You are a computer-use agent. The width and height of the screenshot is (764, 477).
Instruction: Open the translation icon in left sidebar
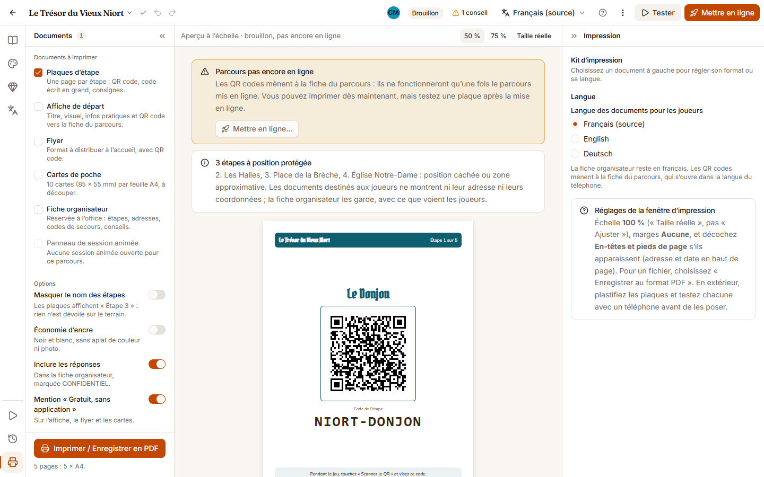(13, 110)
